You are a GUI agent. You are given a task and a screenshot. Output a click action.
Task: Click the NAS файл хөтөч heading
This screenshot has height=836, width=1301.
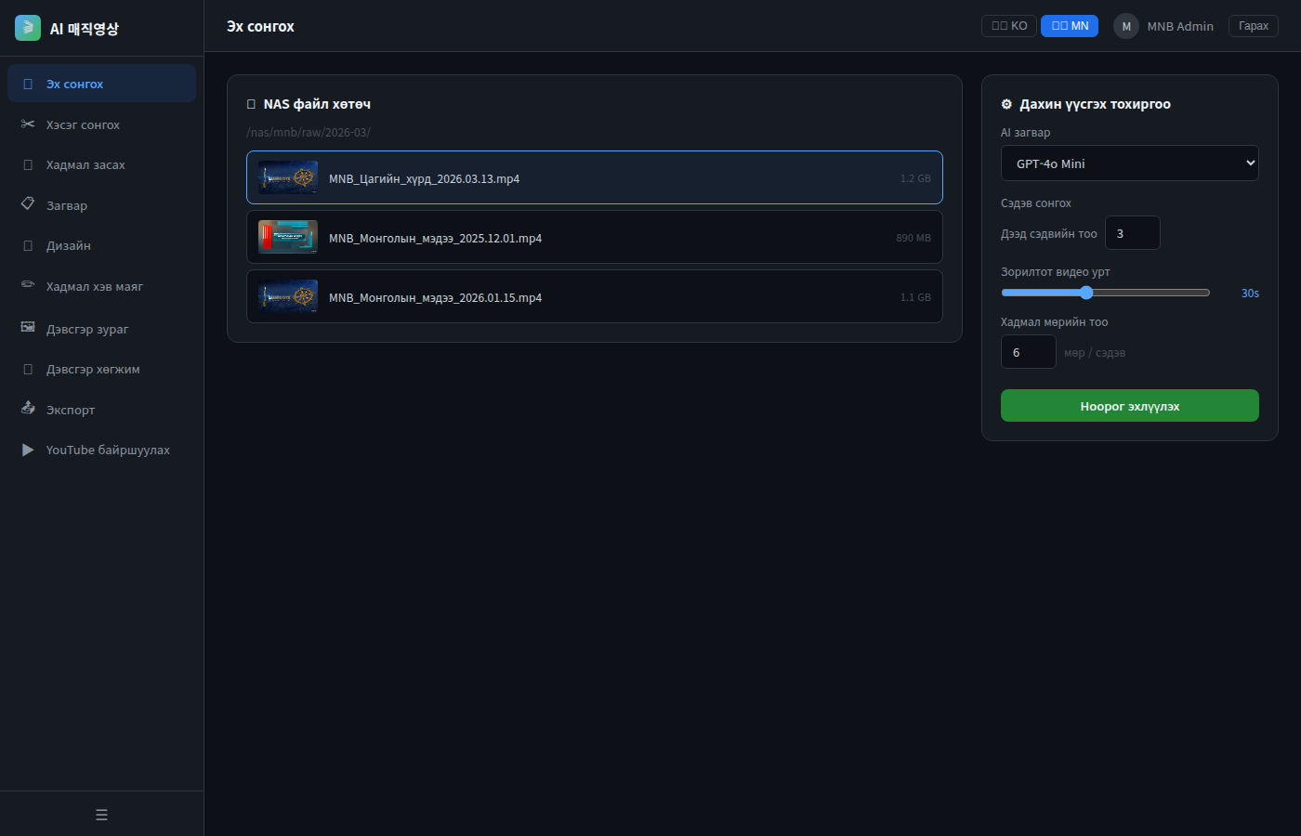click(317, 104)
